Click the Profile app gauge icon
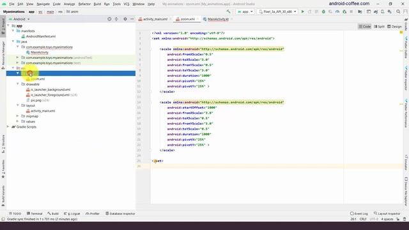This screenshot has width=409, height=230. 337,11
